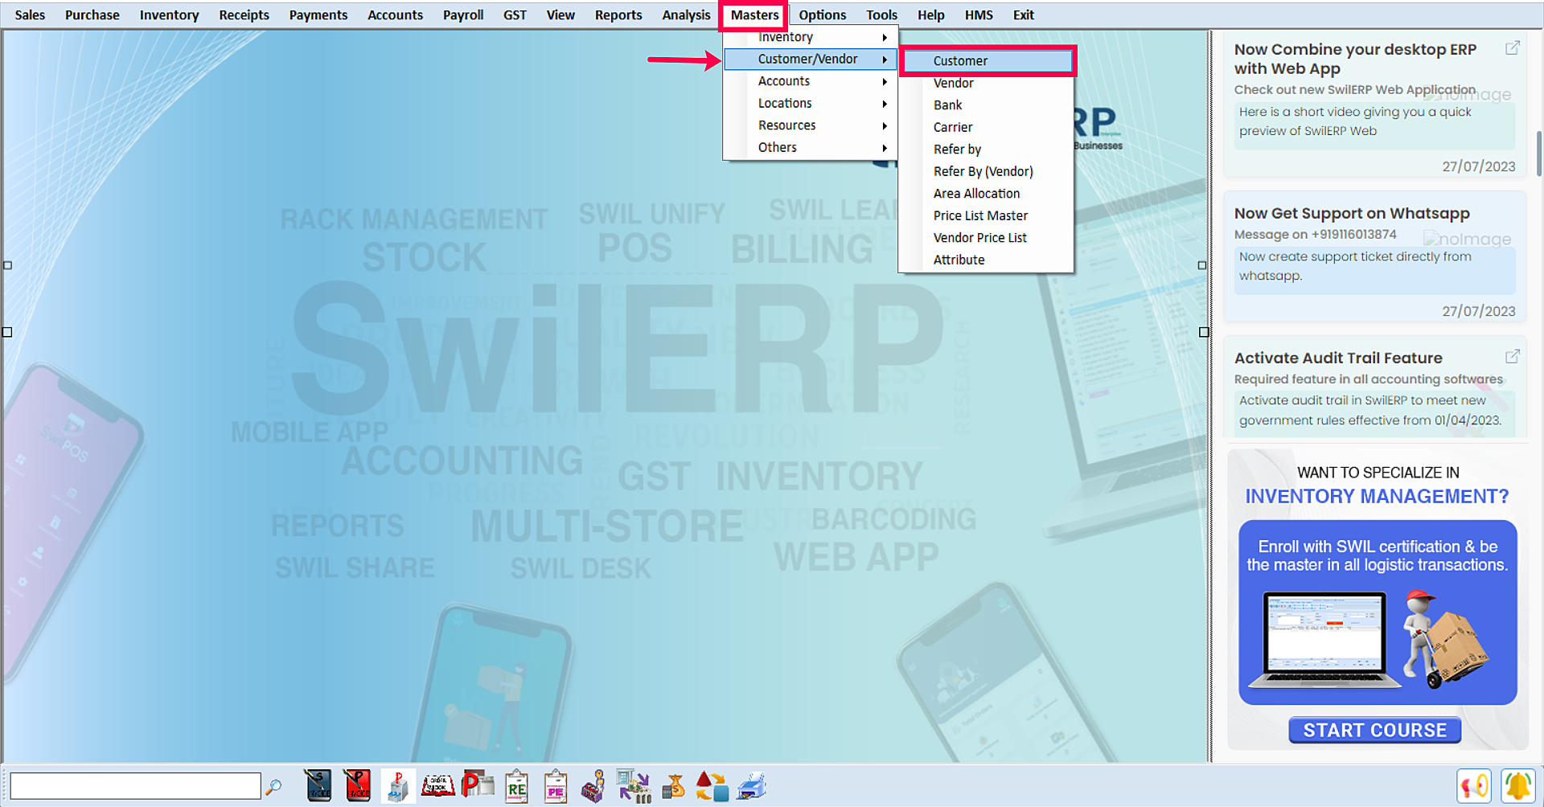
Task: Expand Inventory submenu under Masters
Action: click(811, 37)
